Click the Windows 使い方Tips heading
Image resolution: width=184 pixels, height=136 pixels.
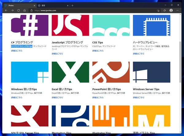[x=24, y=89]
